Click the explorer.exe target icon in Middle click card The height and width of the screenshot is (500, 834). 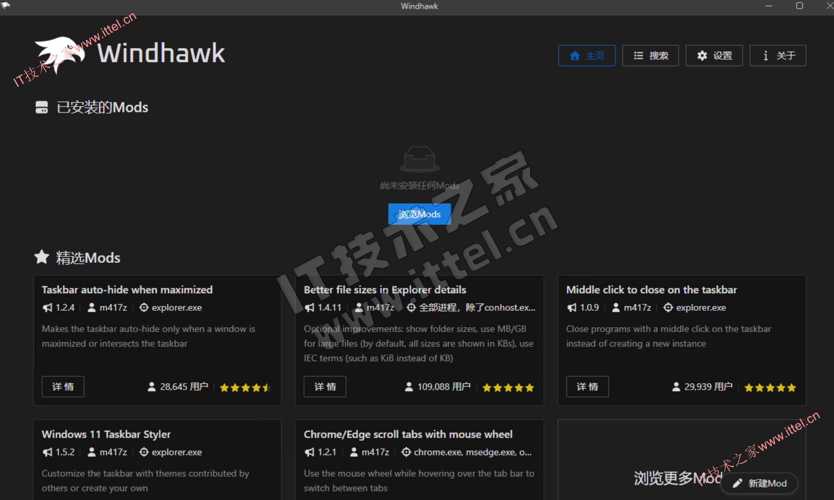point(668,308)
